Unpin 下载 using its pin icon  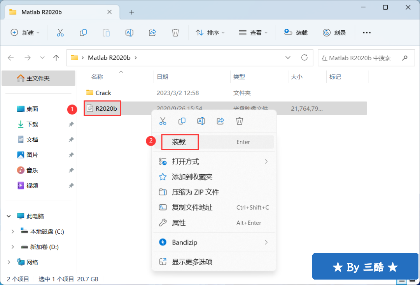coord(71,124)
